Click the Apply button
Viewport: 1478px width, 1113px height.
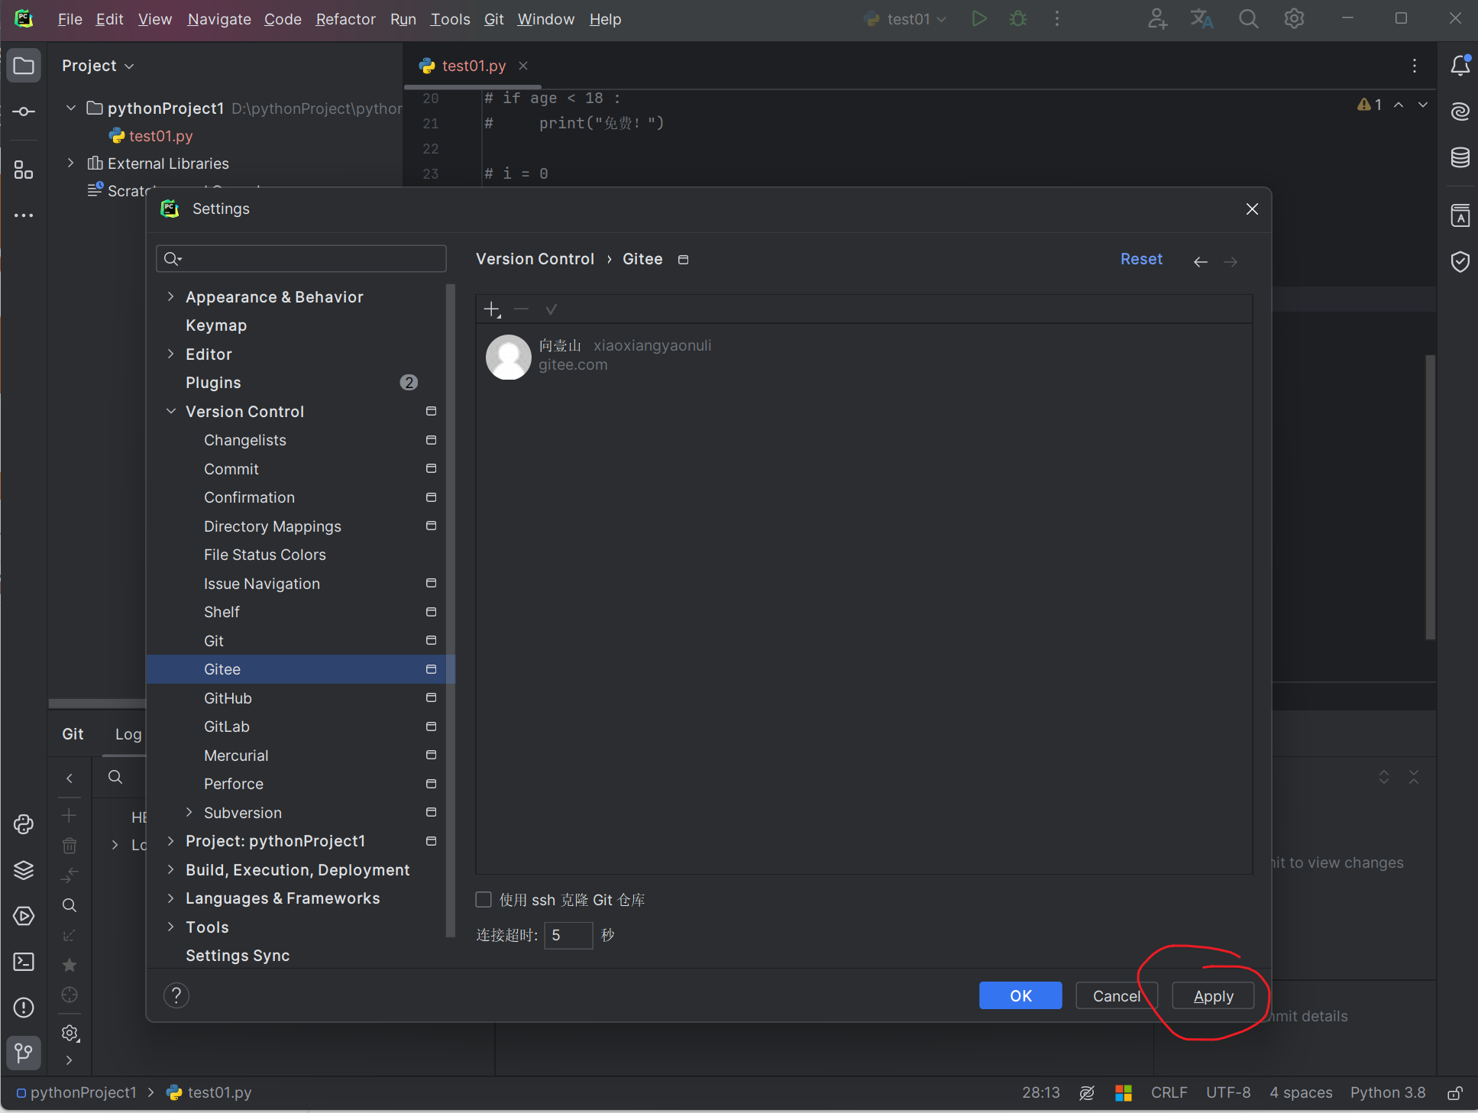click(1213, 996)
